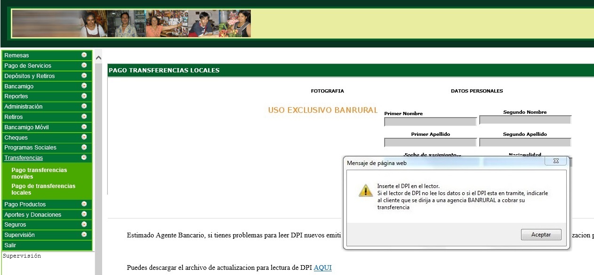This screenshot has width=594, height=275.
Task: Open Pago transferencias moviles submenu item
Action: pyautogui.click(x=39, y=173)
